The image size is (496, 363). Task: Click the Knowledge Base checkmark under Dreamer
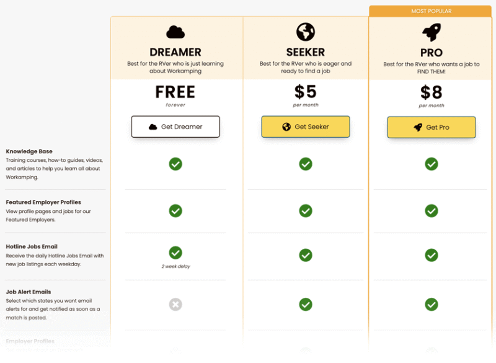point(175,164)
